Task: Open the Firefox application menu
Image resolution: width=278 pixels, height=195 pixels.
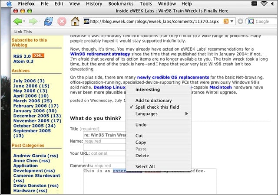Action: click(x=26, y=3)
